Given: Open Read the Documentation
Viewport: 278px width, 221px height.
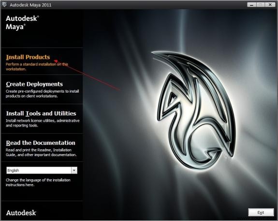Looking at the screenshot, I should tap(41, 143).
